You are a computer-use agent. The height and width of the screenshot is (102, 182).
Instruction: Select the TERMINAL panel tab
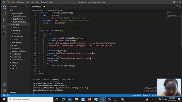tap(55, 80)
